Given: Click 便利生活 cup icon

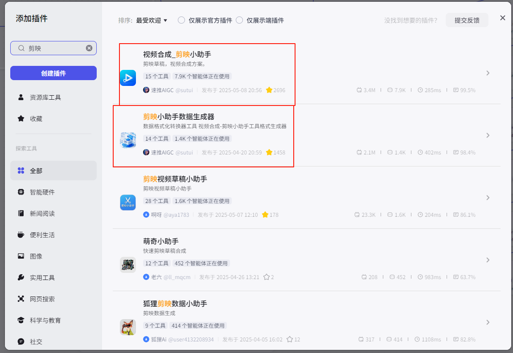Looking at the screenshot, I should tap(21, 235).
